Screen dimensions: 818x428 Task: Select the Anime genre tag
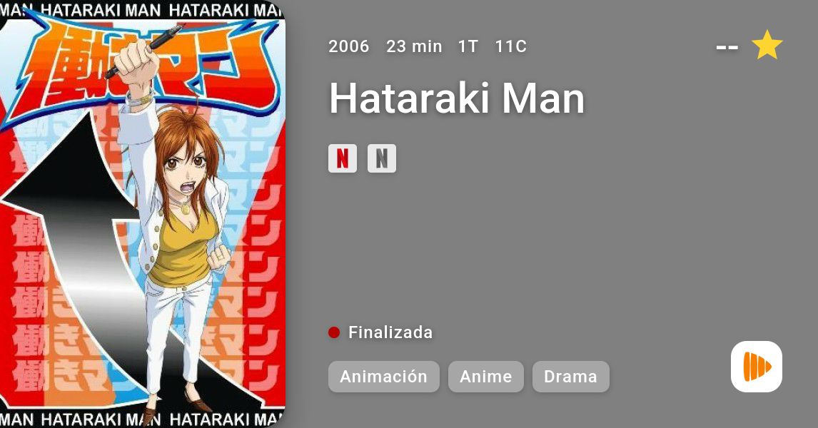[x=485, y=377]
